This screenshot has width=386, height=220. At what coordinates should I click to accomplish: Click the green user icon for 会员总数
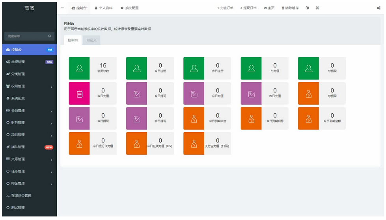[79, 68]
